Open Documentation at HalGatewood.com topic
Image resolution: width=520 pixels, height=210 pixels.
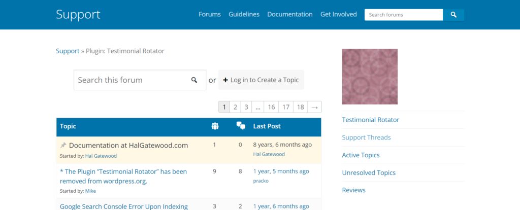128,145
